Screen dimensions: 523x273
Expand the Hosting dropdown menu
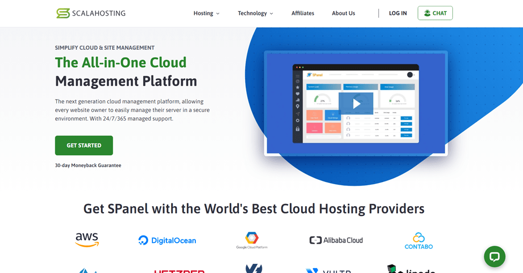[x=207, y=13]
